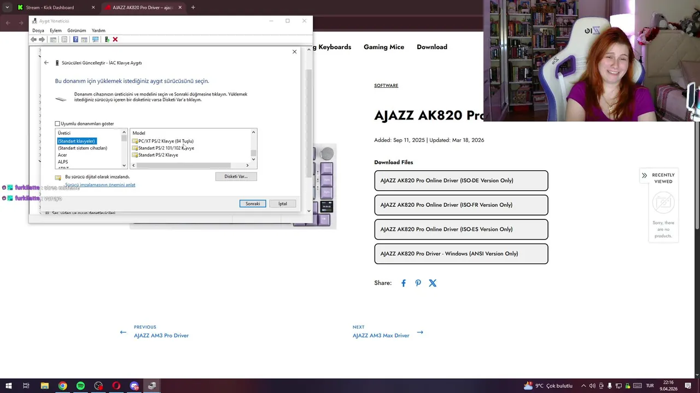The width and height of the screenshot is (700, 393).
Task: Click the console tree toolbar icon
Action: click(x=53, y=39)
